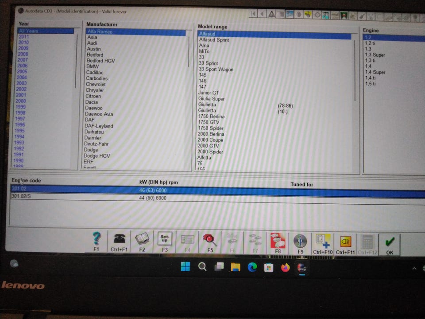425x319 pixels.
Task: Select Alfetta in Model range
Action: click(204, 158)
